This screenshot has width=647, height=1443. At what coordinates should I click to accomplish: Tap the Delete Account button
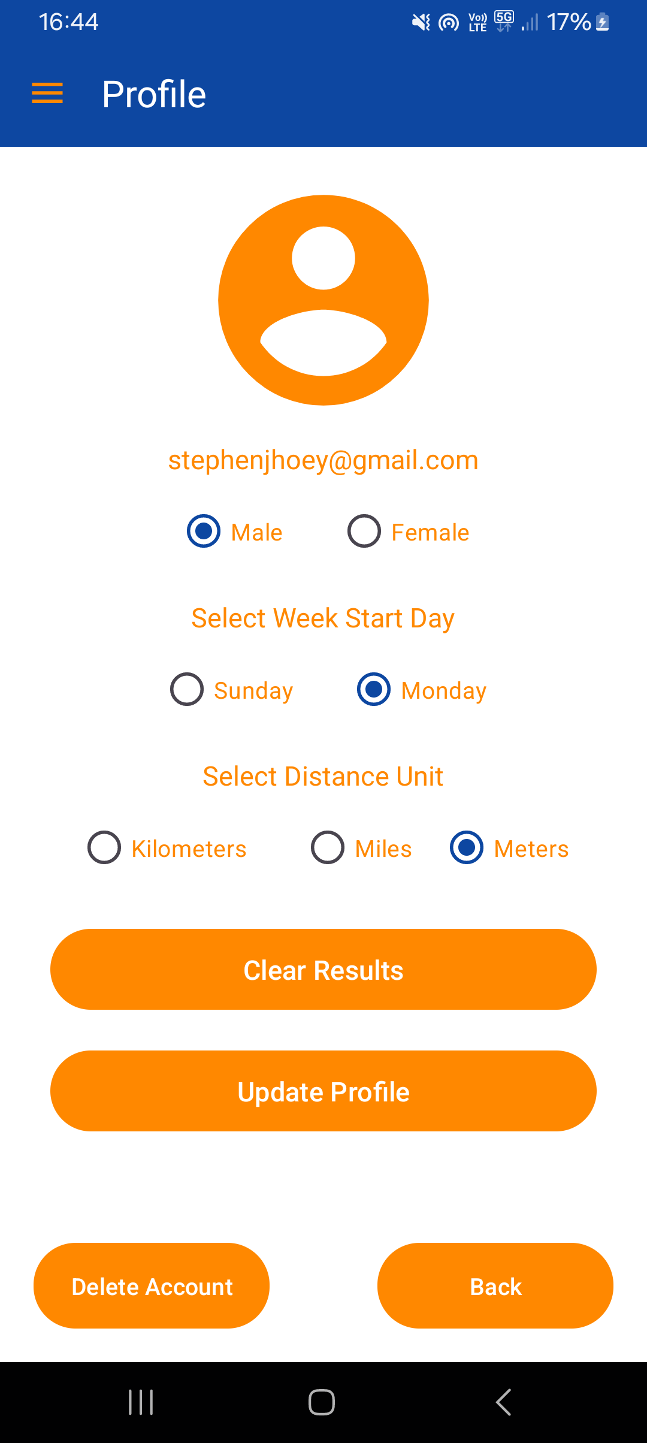[152, 1286]
